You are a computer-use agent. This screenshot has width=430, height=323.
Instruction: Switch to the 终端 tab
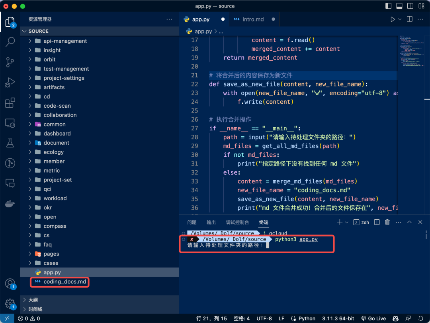(264, 222)
